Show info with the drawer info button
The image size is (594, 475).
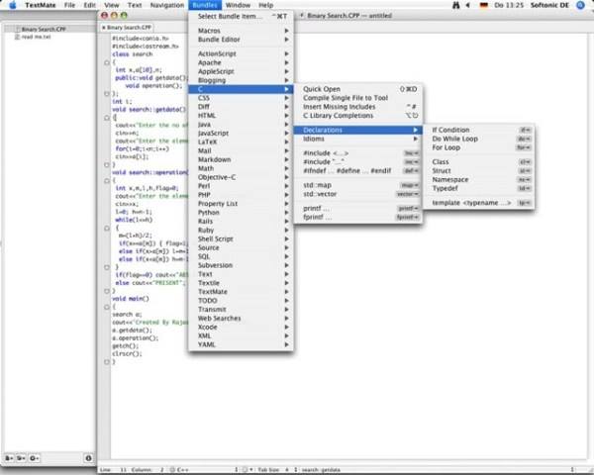click(x=88, y=458)
